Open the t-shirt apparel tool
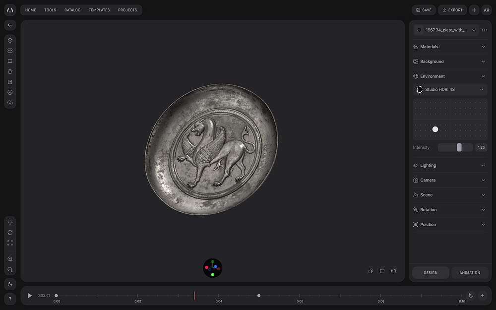 [x=10, y=71]
